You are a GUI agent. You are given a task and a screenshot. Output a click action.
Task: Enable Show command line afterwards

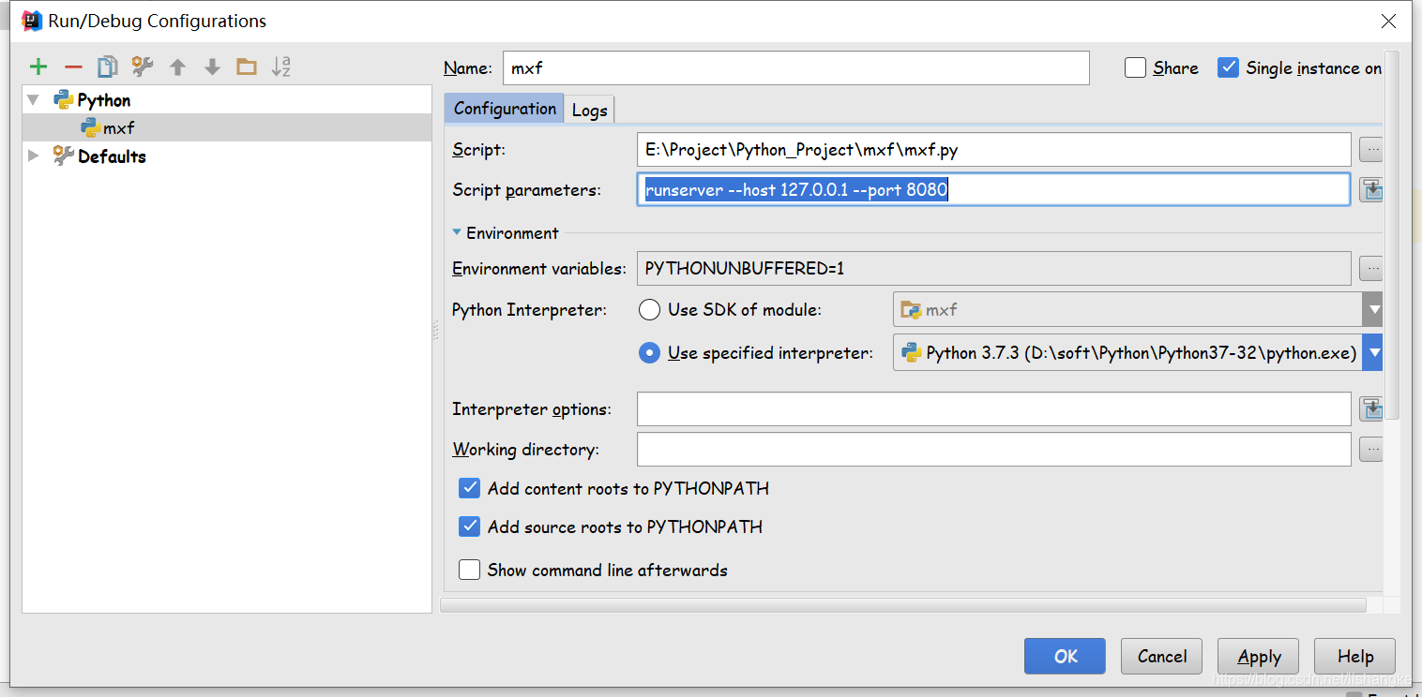(x=469, y=570)
